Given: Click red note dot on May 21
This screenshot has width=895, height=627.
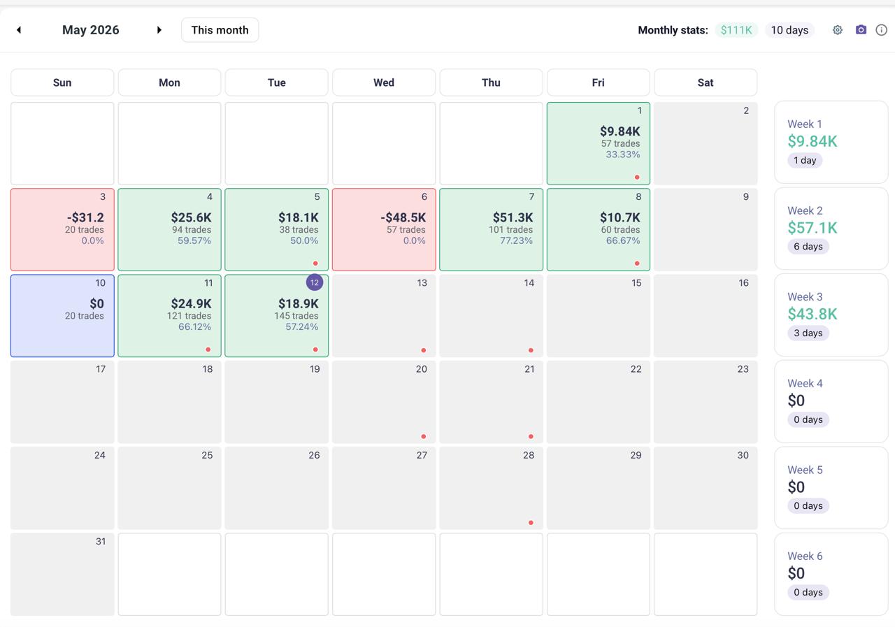Looking at the screenshot, I should click(531, 436).
